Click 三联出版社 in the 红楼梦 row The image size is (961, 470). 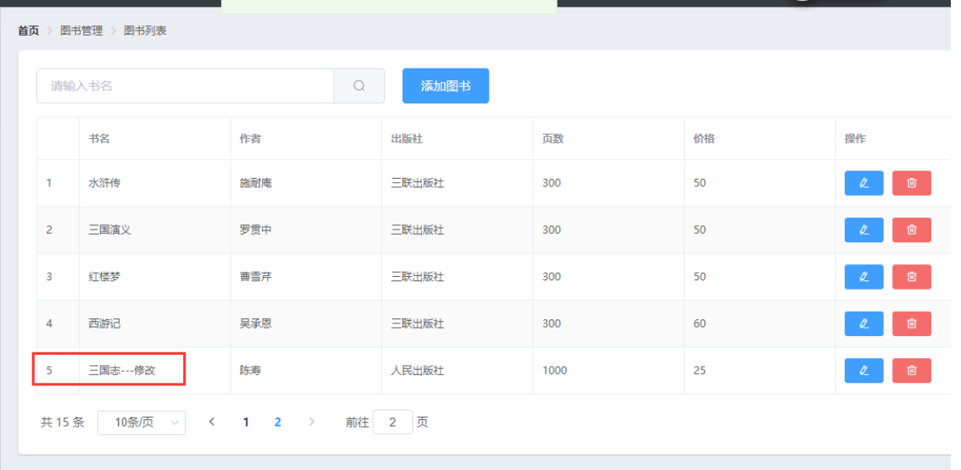point(418,277)
